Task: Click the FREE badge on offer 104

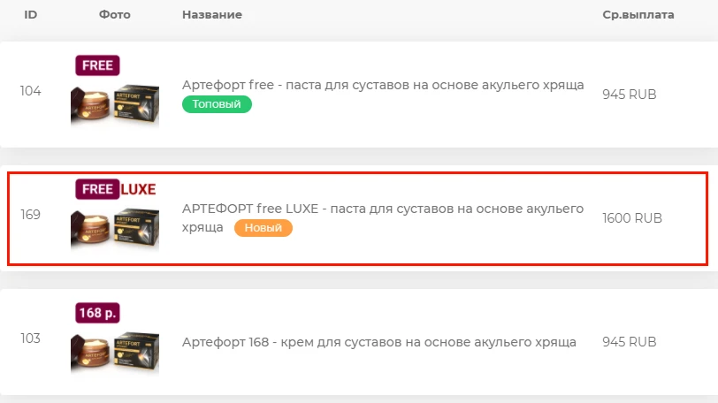Action: [97, 65]
